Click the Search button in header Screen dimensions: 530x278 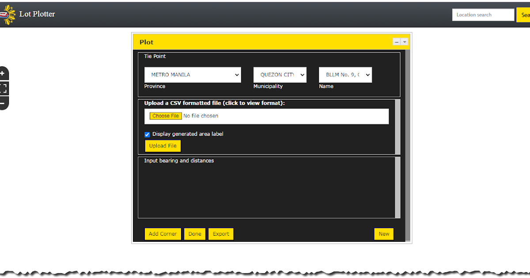coord(523,15)
